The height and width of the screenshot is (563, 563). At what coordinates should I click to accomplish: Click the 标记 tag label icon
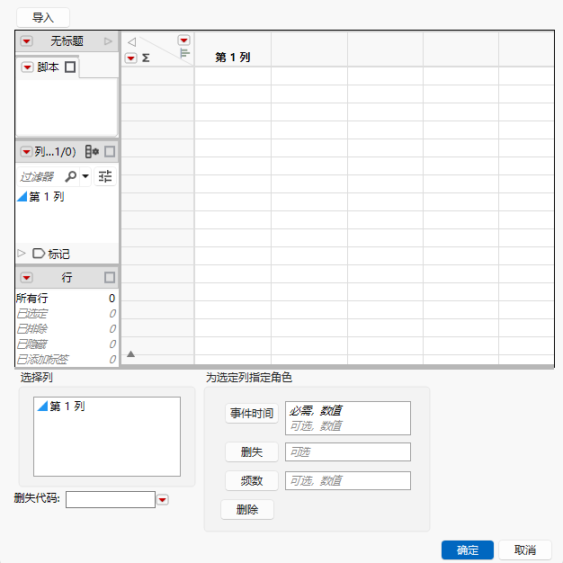tap(39, 254)
